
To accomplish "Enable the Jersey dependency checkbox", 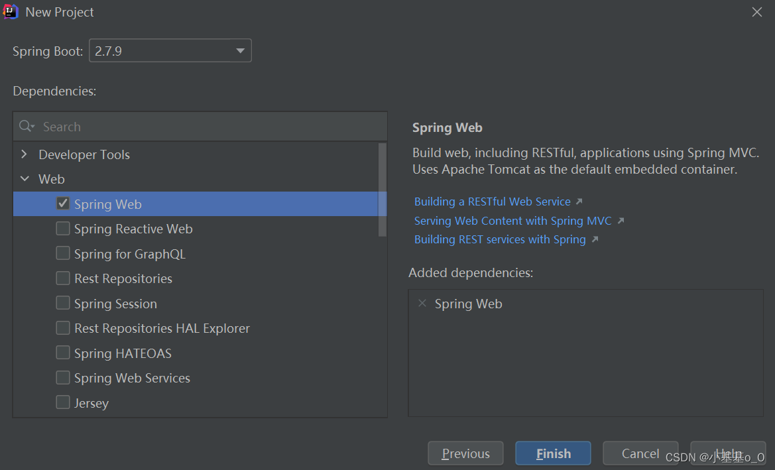I will [63, 402].
